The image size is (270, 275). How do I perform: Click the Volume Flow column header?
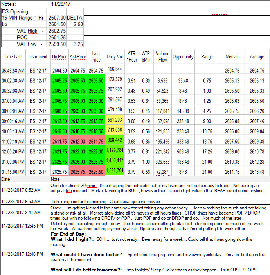(x=162, y=56)
